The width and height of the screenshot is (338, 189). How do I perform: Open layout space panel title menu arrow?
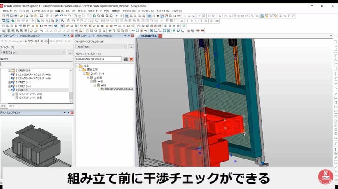pyautogui.click(x=65, y=36)
